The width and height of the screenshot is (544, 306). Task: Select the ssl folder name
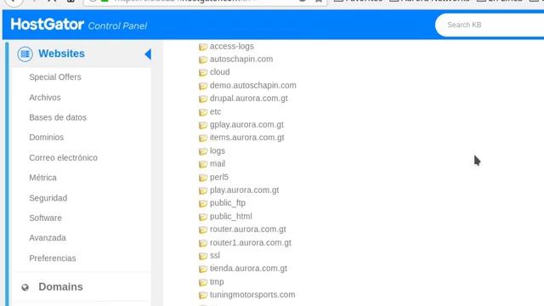pyautogui.click(x=215, y=255)
